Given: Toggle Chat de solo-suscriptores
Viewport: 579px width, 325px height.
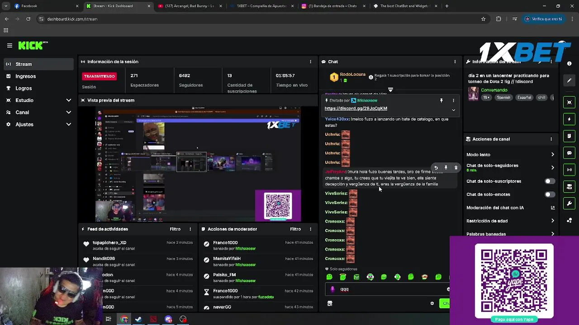Looking at the screenshot, I should coord(550,181).
